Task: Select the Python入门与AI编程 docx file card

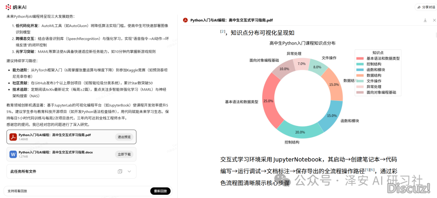Action: (x=71, y=154)
